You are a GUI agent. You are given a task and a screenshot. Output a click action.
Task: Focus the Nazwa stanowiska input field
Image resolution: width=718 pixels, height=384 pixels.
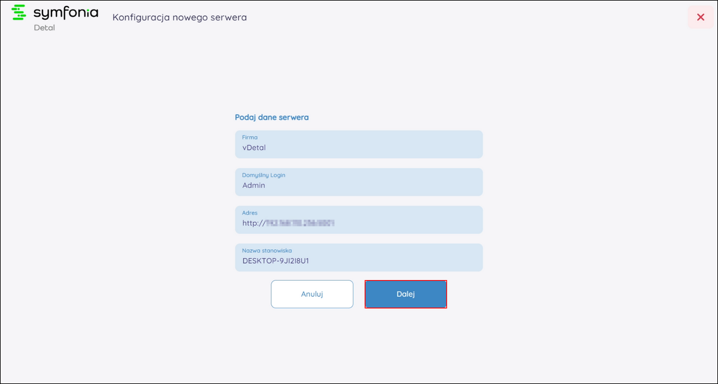(x=359, y=257)
